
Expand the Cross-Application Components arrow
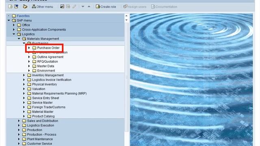point(14,30)
